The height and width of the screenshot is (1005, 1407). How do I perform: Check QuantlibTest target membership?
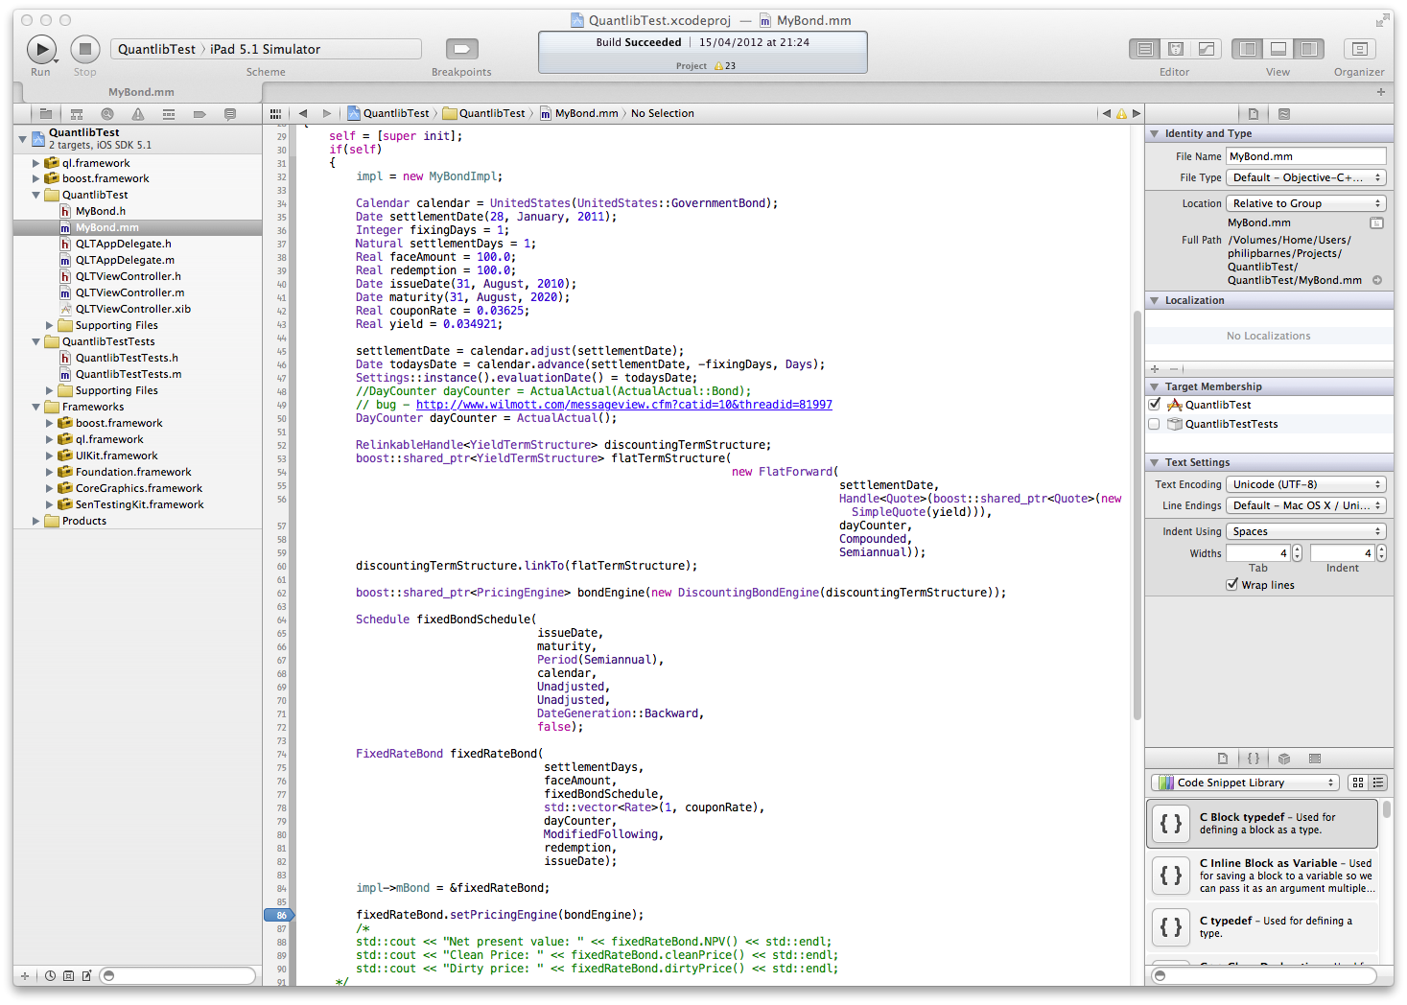1155,405
